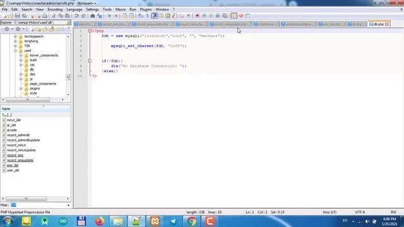Image resolution: width=404 pixels, height=227 pixels.
Task: Expand the TSR folder node
Action: (x=15, y=46)
